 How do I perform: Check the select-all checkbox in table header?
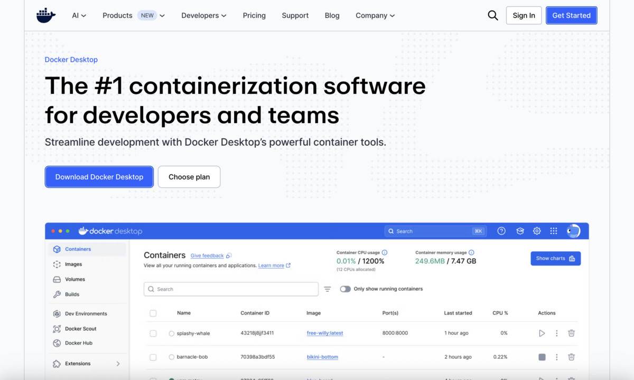click(153, 313)
